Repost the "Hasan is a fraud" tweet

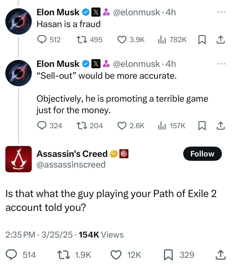click(81, 40)
